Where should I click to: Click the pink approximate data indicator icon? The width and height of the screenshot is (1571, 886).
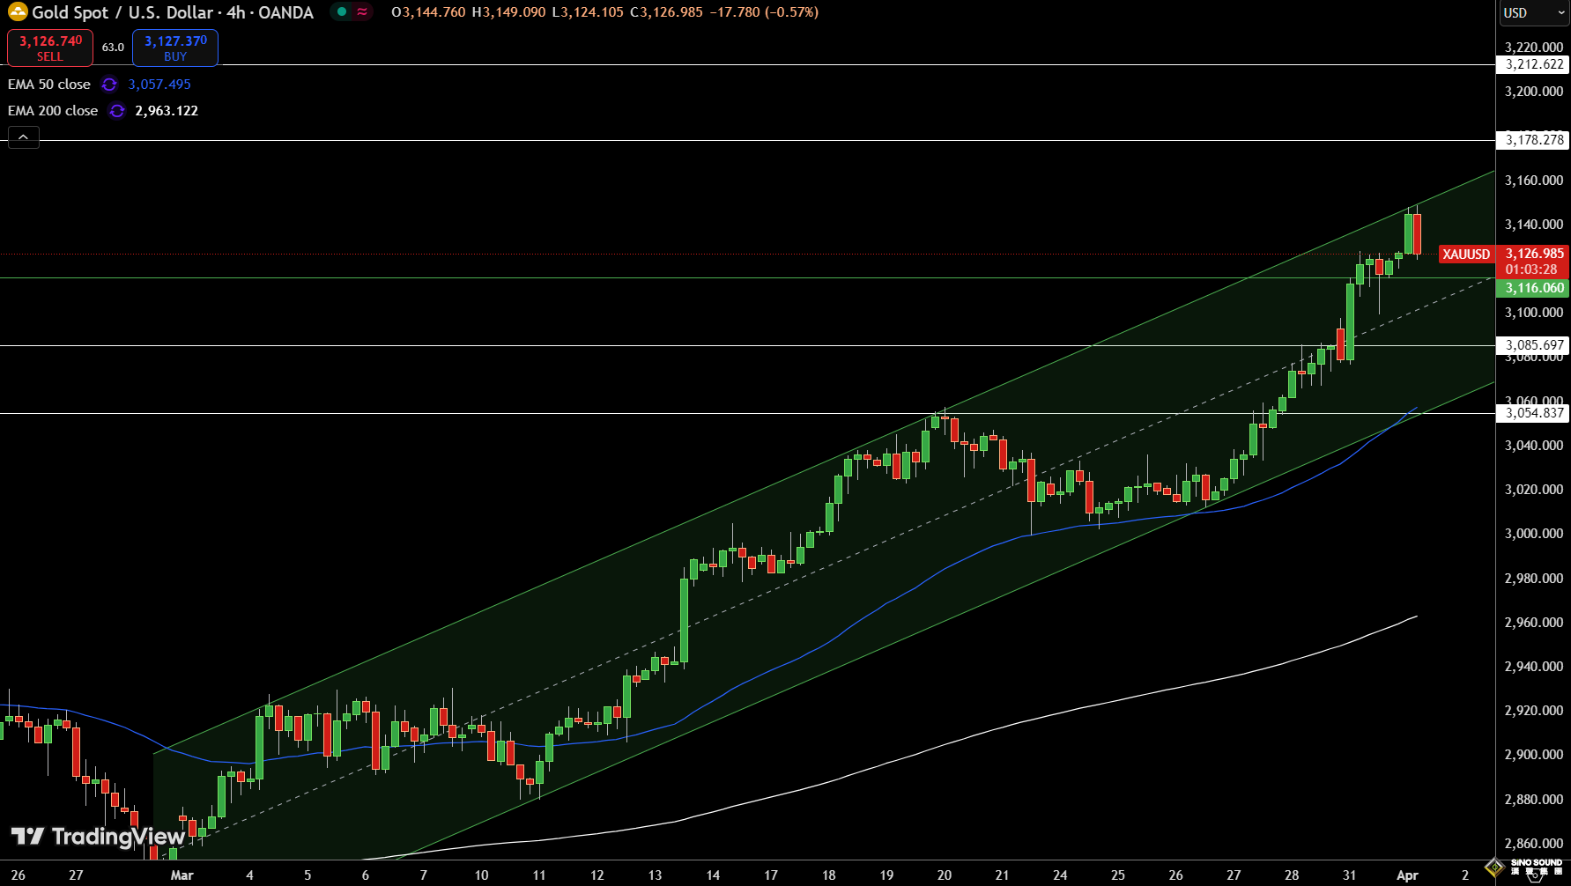pyautogui.click(x=362, y=12)
